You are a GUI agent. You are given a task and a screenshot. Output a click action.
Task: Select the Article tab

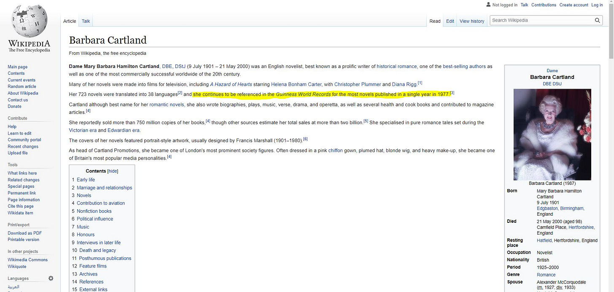coord(70,21)
